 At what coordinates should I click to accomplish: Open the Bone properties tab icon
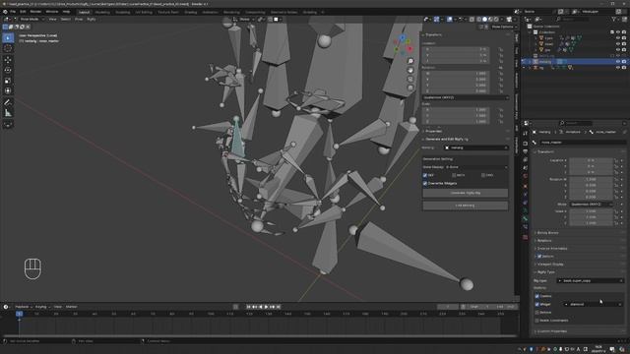tap(525, 218)
